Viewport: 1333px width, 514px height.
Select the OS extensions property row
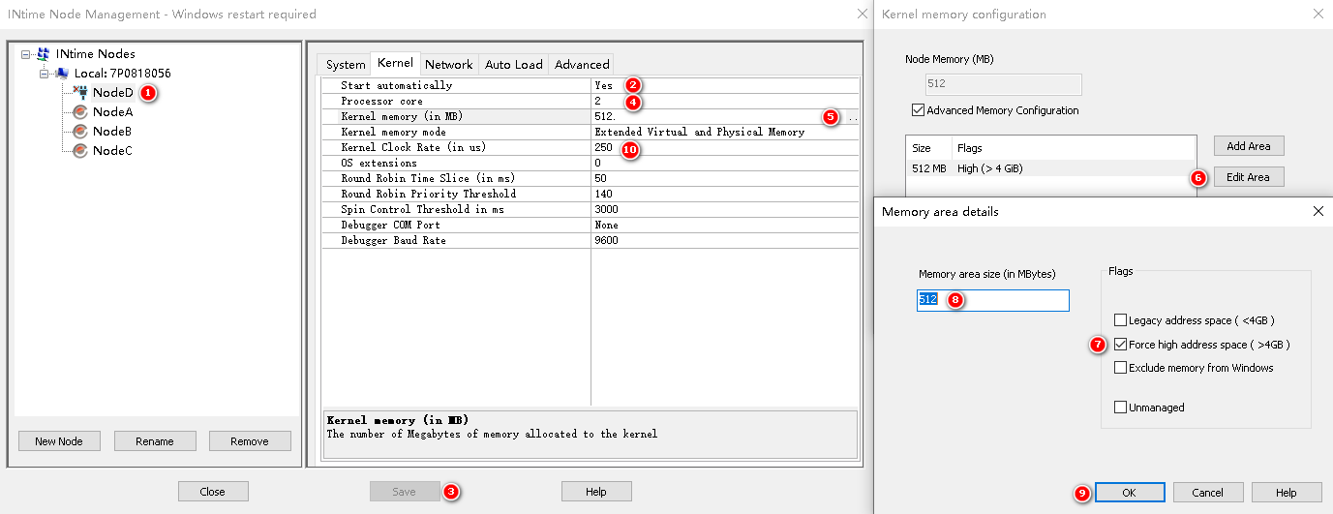[x=591, y=164]
